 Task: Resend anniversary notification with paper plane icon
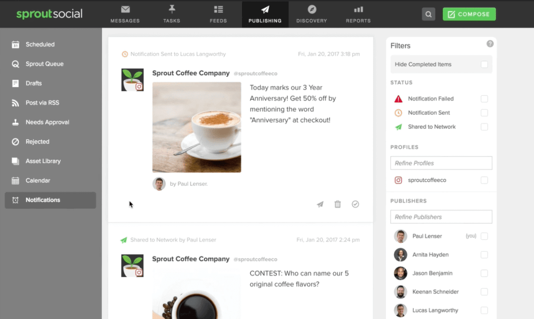tap(320, 204)
